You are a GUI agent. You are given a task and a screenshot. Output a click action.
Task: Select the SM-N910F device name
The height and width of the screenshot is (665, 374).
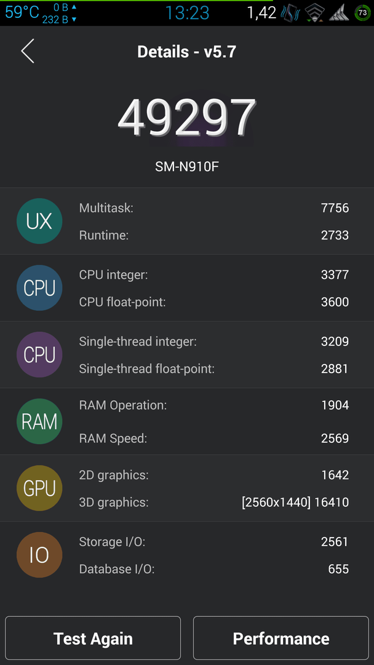[187, 167]
